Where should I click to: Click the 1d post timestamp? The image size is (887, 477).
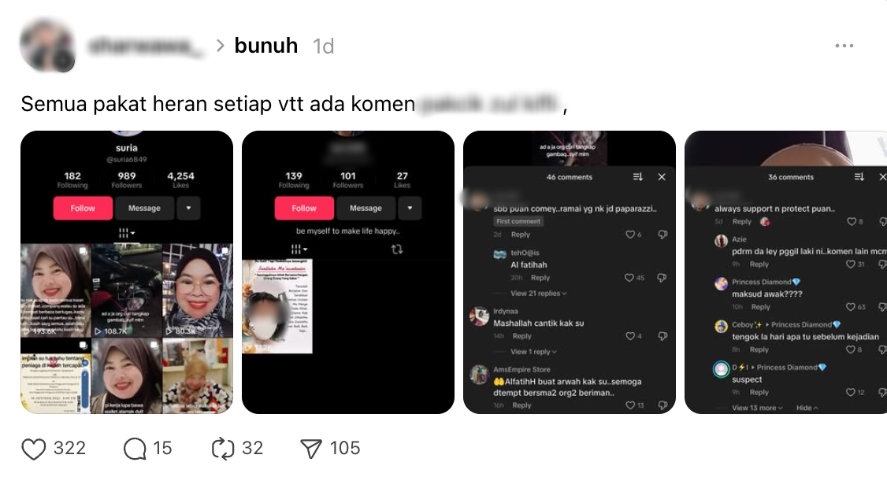pyautogui.click(x=324, y=46)
